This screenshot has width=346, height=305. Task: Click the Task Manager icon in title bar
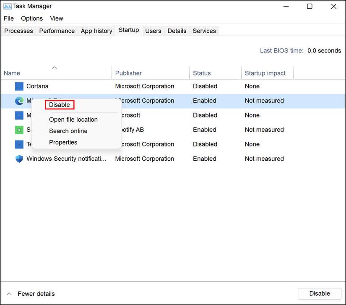tap(7, 6)
